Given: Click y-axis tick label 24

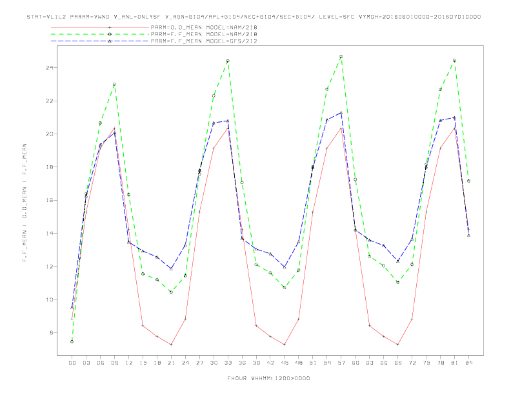Looking at the screenshot, I should tap(50, 68).
